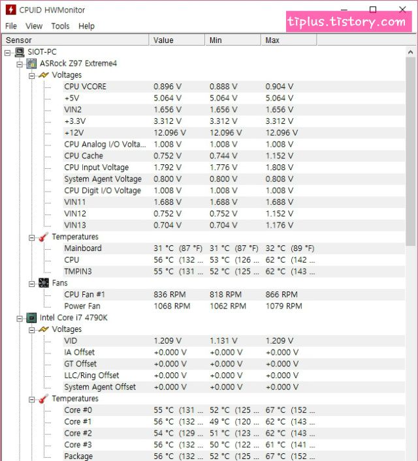Click the motherboard Temperatures thermometer icon
Viewport: 418px width, 461px height.
pos(44,237)
